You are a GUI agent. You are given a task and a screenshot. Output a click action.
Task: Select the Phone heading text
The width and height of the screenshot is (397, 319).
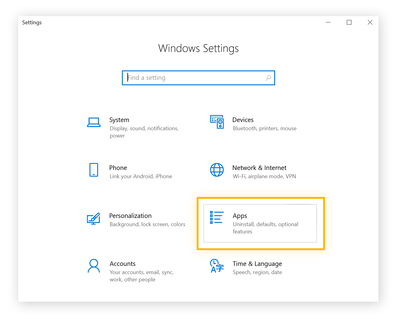pyautogui.click(x=118, y=168)
